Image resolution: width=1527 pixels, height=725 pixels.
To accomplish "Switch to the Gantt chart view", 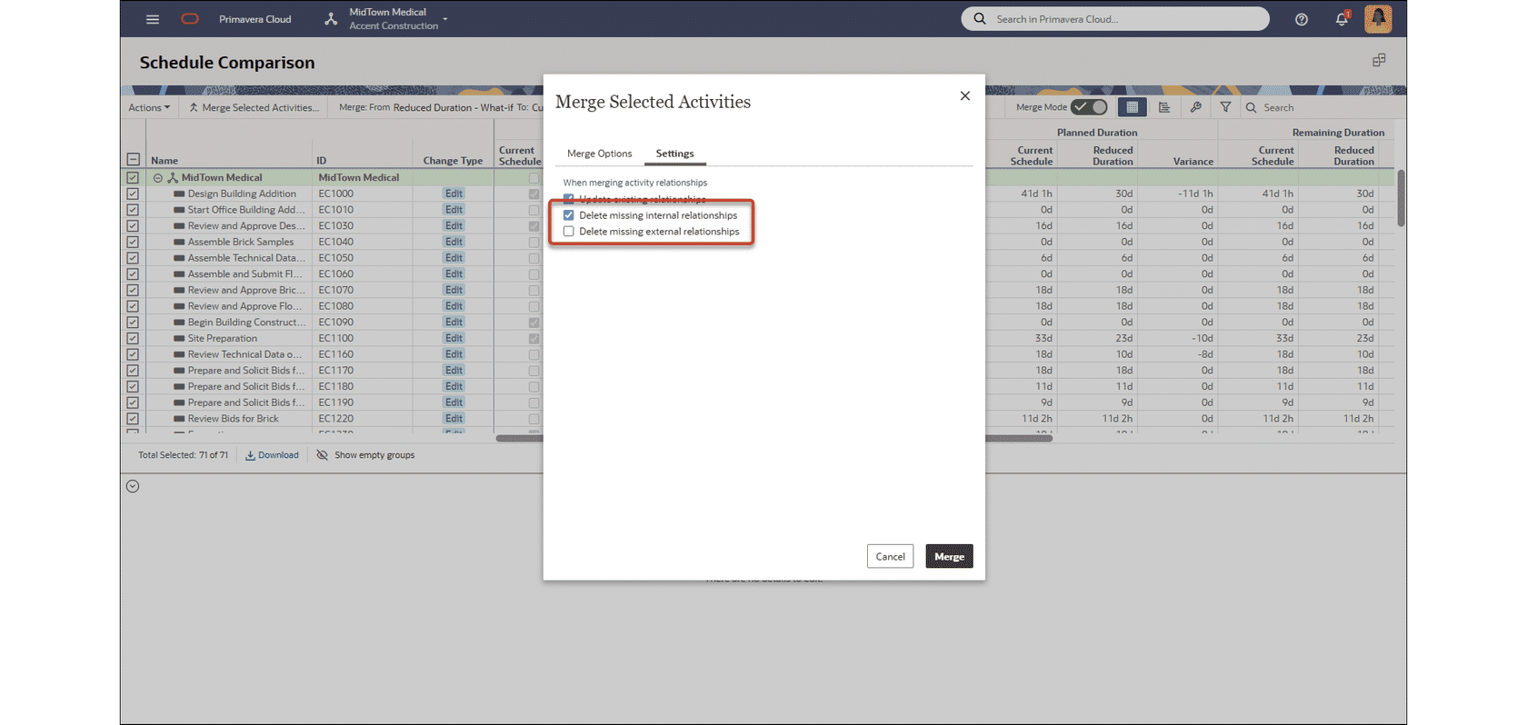I will coord(1164,107).
